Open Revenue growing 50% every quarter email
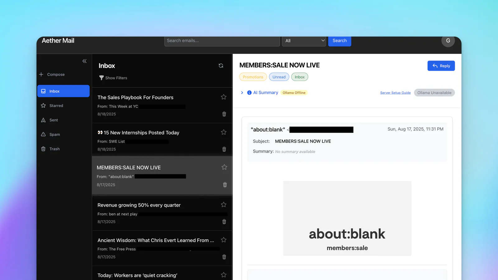 tap(162, 213)
